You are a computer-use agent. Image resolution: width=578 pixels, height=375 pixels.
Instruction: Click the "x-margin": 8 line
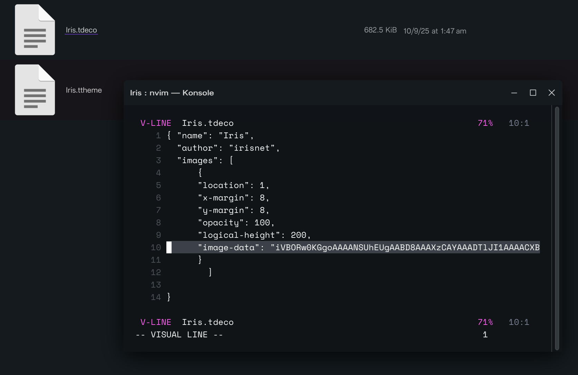point(233,198)
